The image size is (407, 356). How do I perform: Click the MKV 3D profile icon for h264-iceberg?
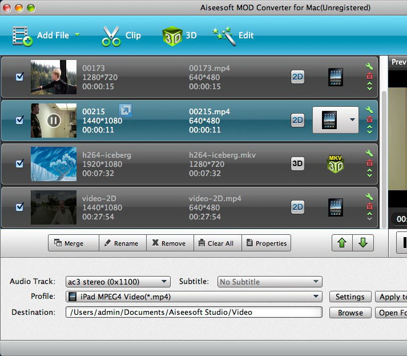335,163
